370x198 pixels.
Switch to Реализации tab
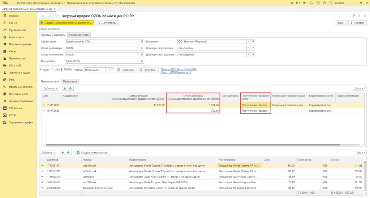(70, 82)
